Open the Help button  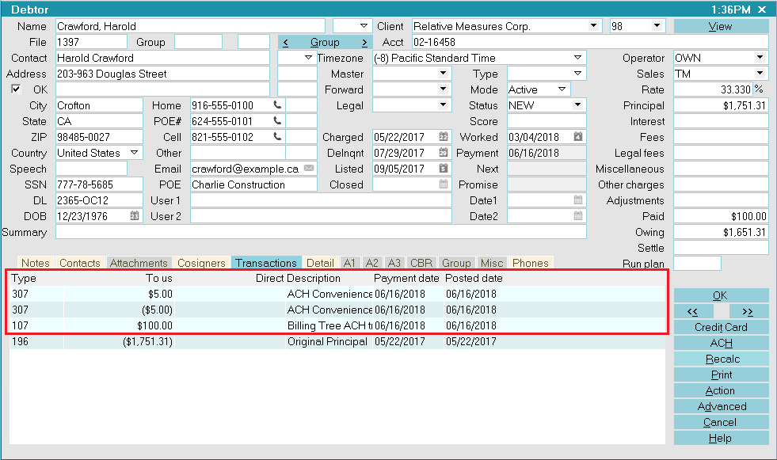(721, 438)
